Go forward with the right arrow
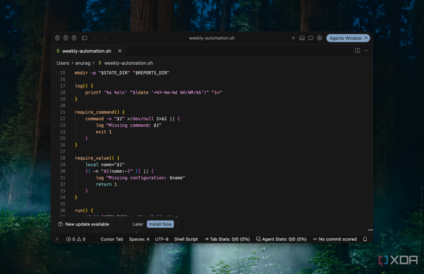 click(104, 38)
